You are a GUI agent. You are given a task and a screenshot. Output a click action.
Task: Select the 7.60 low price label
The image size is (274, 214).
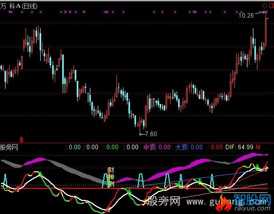151,134
